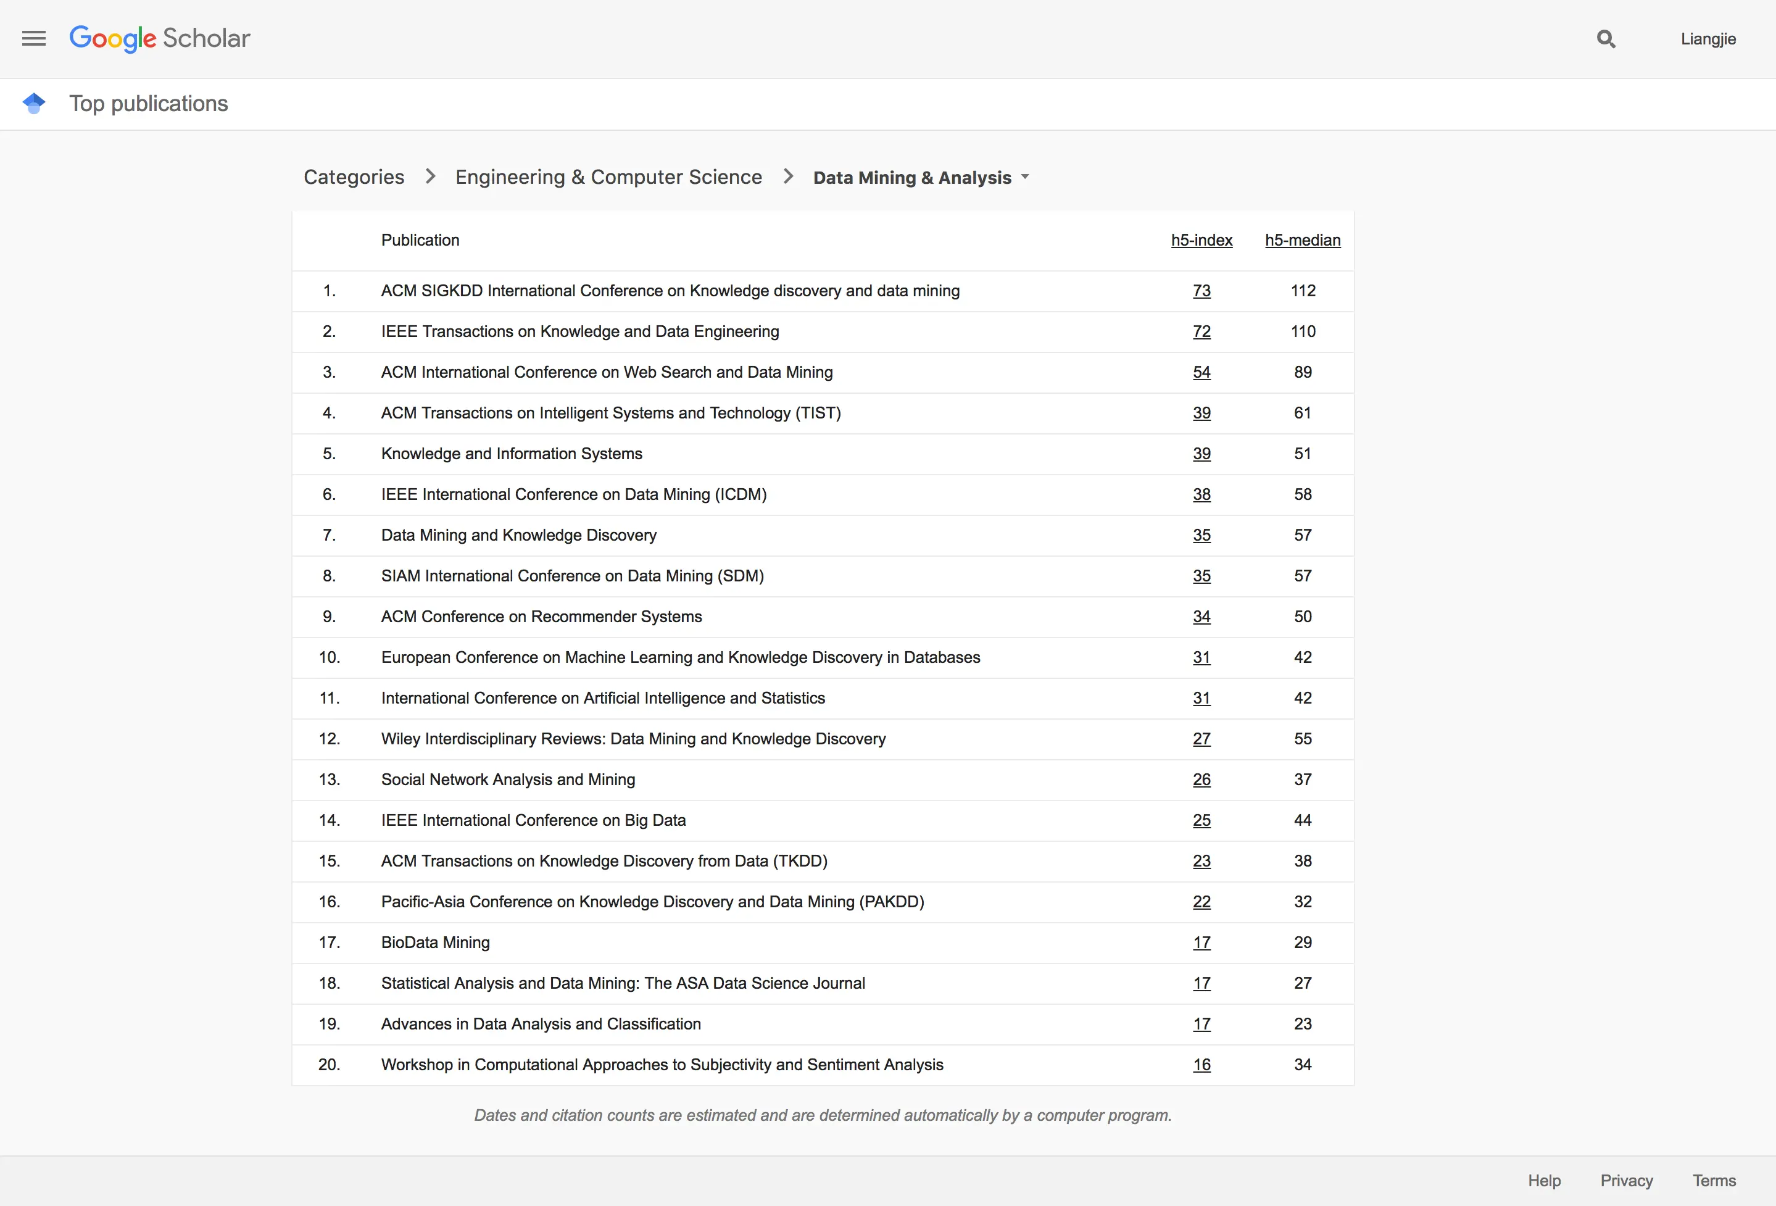Click the magnifying glass search icon
This screenshot has height=1206, width=1776.
tap(1606, 39)
